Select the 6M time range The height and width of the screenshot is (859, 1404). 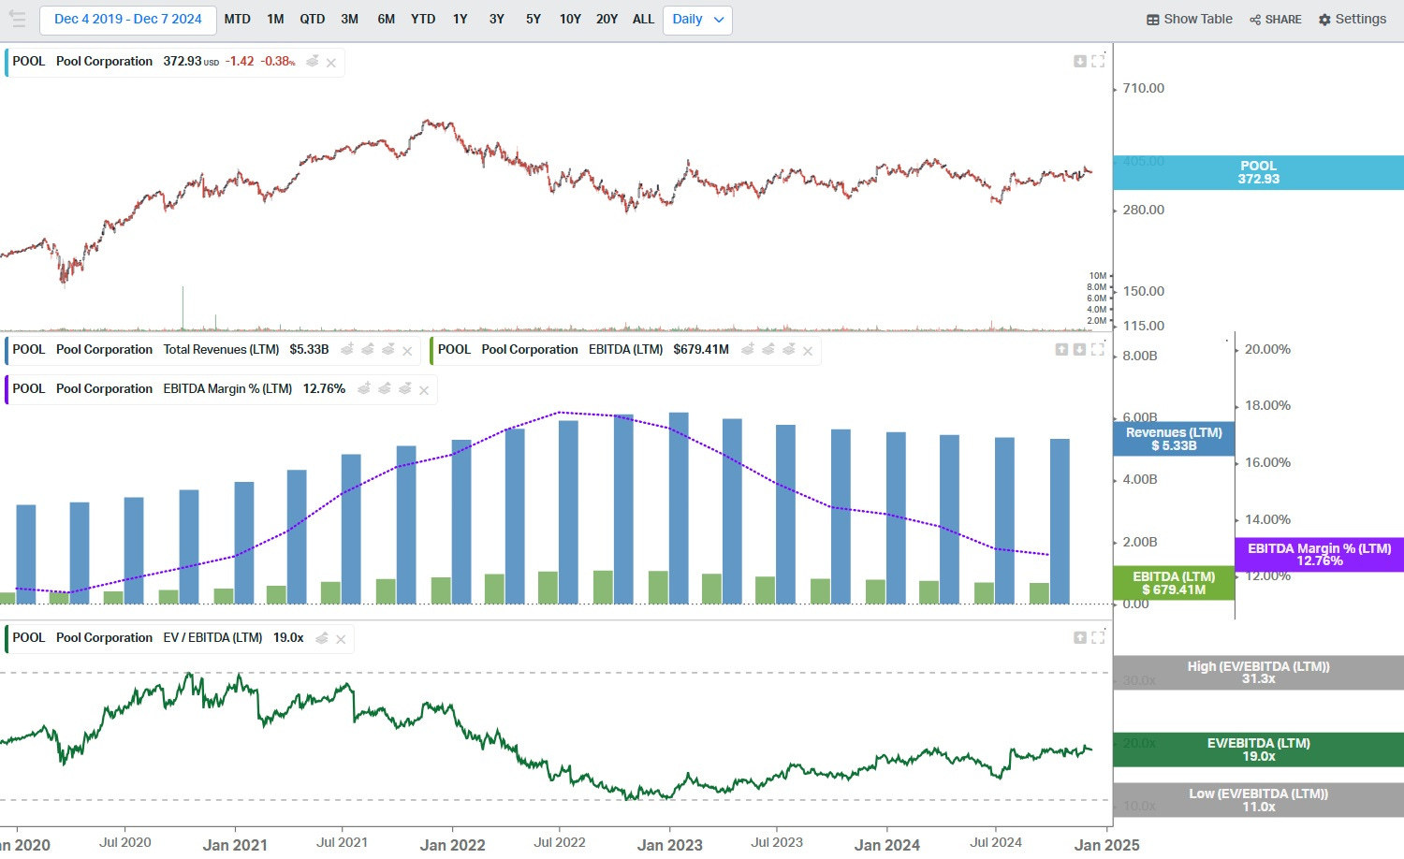click(x=387, y=20)
